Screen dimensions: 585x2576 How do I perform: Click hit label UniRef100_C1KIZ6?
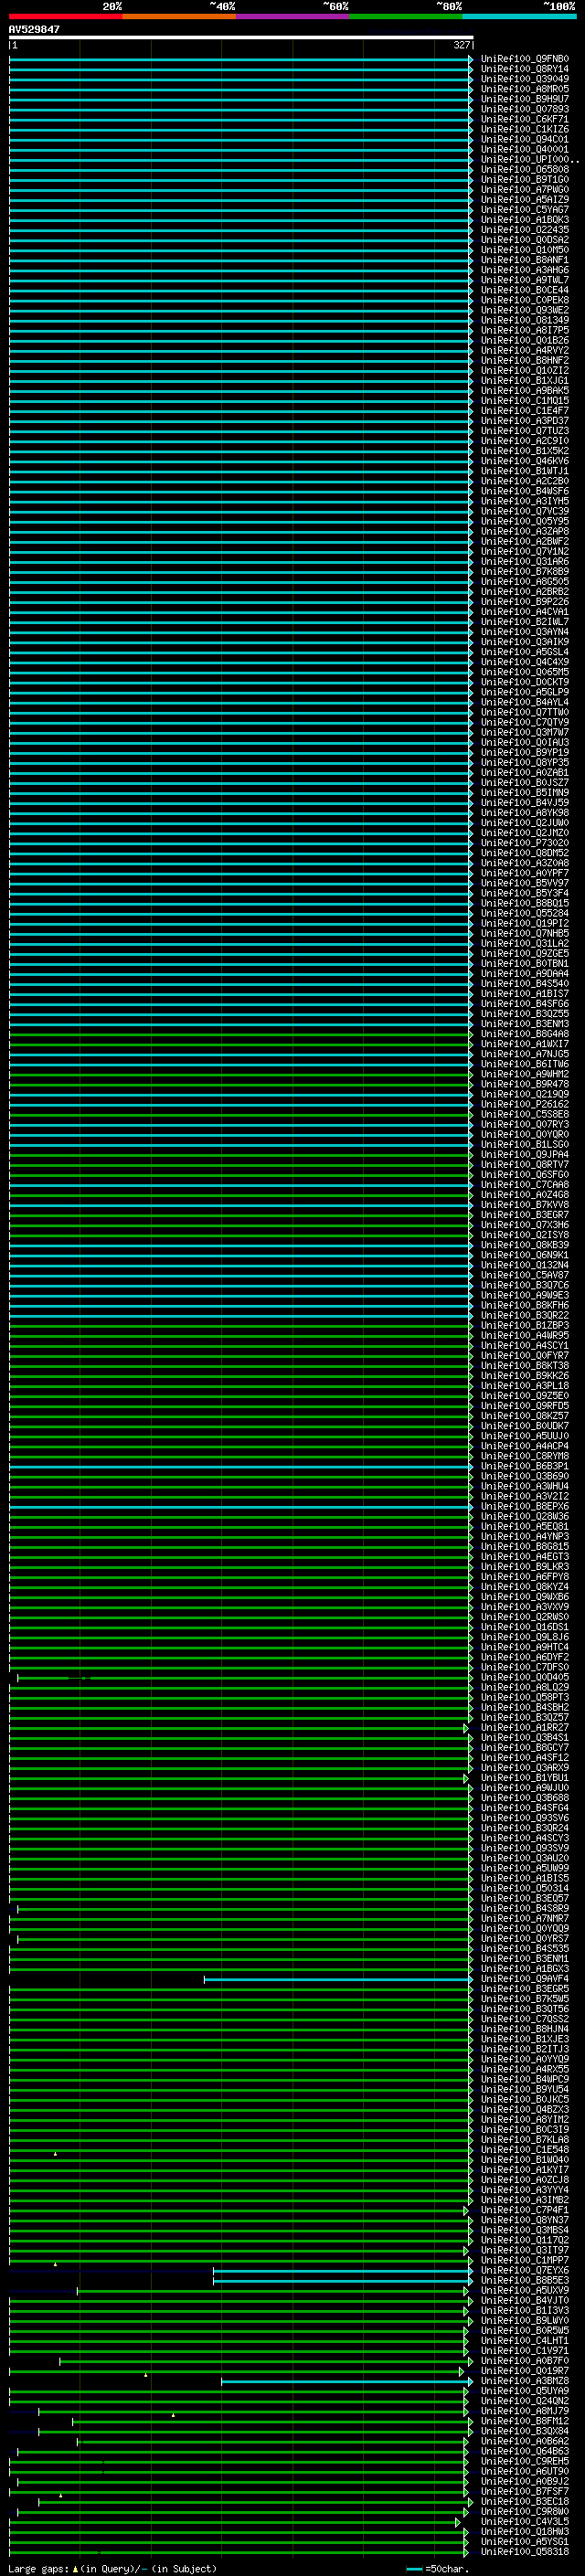pos(525,129)
